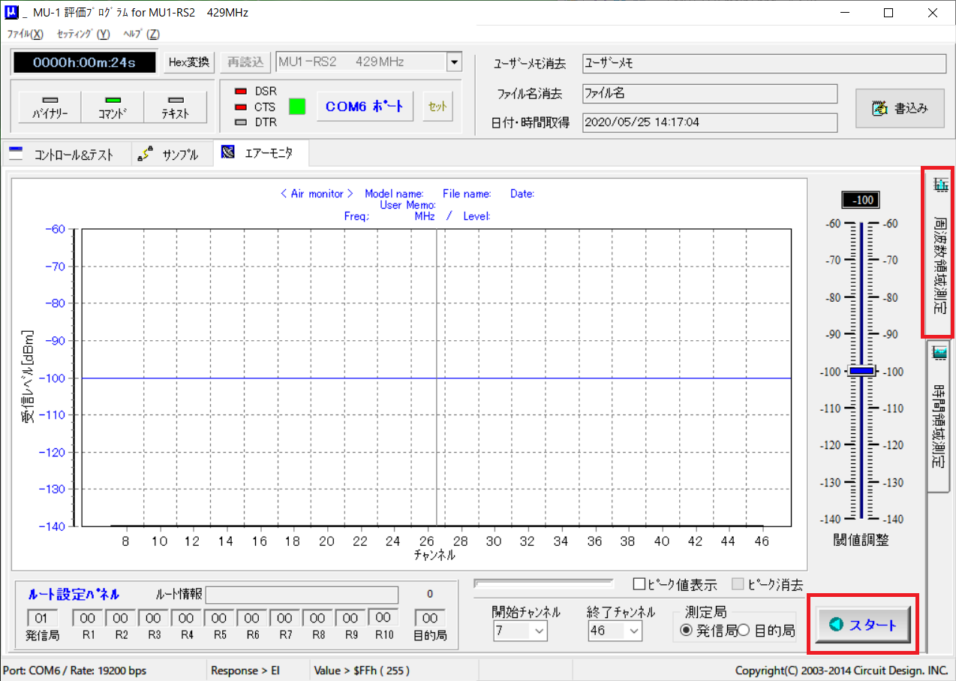This screenshot has width=956, height=681.
Task: Click the ファイル名消去 label
Action: tap(531, 94)
